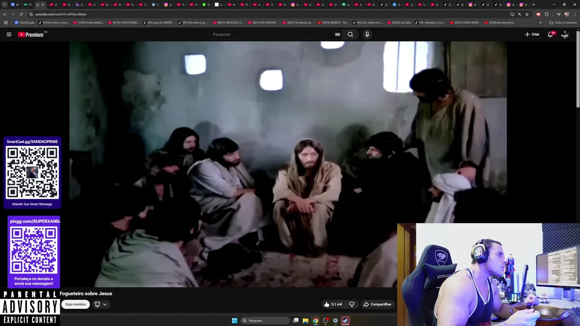Click the video player to pause
580x326 pixels.
click(288, 164)
